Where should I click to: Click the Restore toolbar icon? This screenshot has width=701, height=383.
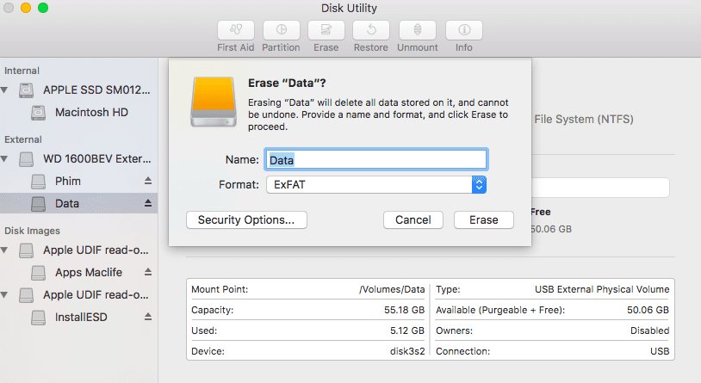[x=370, y=30]
